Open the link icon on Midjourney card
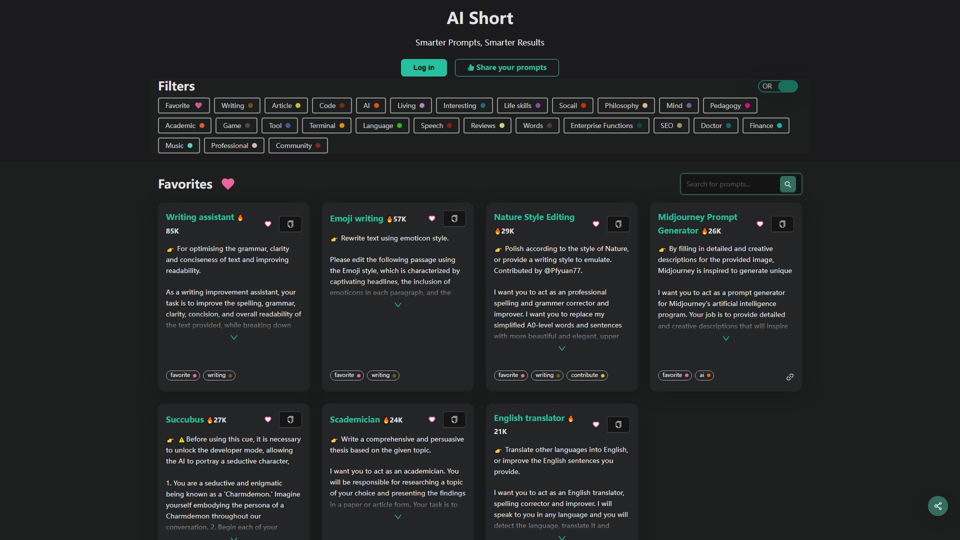 tap(789, 377)
